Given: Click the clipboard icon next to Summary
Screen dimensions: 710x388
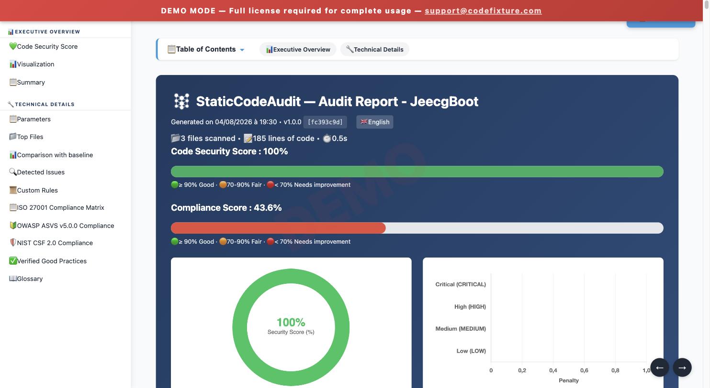Looking at the screenshot, I should (x=13, y=82).
